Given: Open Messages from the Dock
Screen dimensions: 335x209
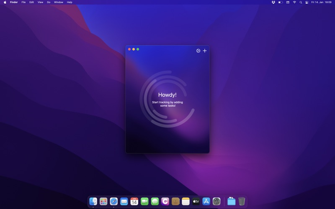Looking at the screenshot, I should [155, 201].
